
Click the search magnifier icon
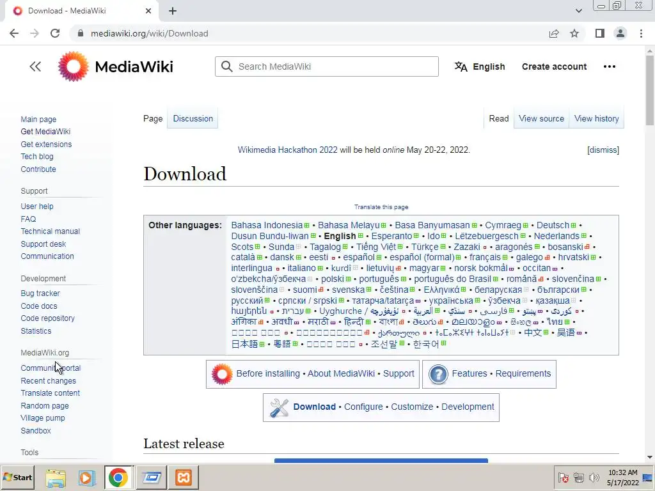(x=226, y=66)
